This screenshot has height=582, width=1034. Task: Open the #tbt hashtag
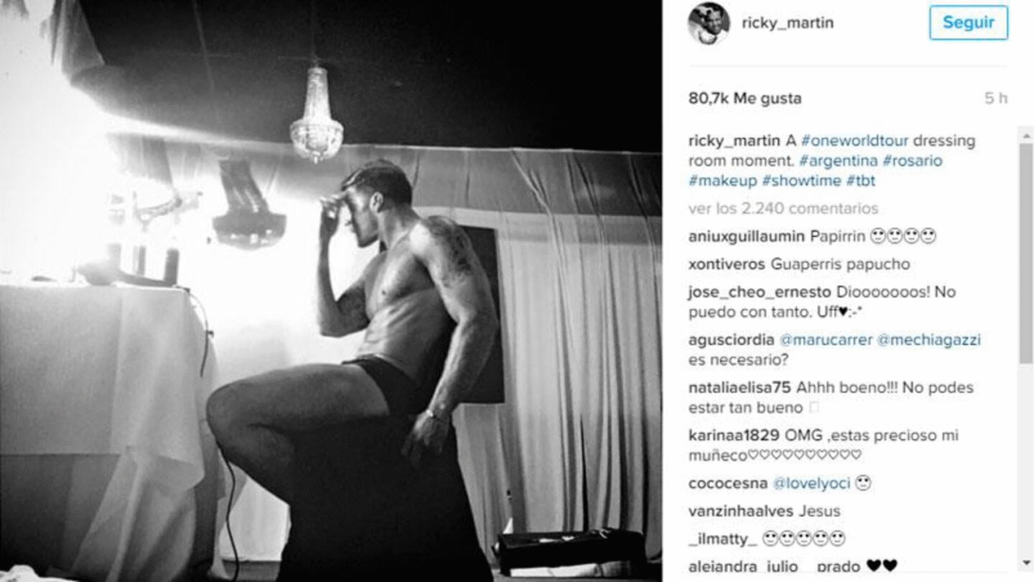[861, 181]
